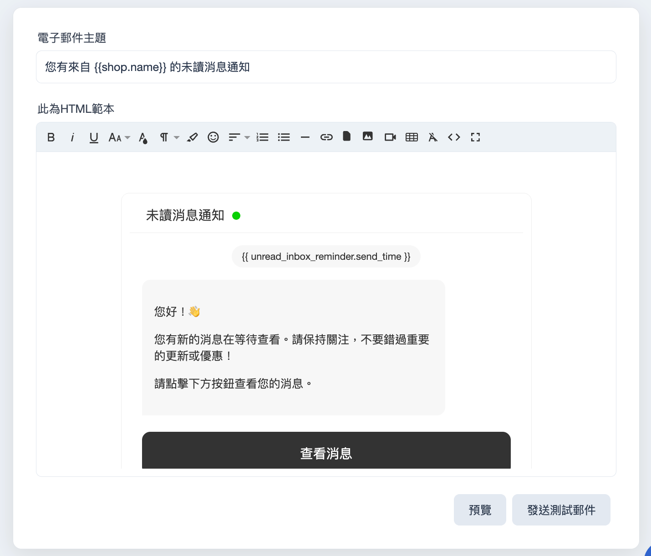Select the highlighter brush tool

(x=192, y=137)
